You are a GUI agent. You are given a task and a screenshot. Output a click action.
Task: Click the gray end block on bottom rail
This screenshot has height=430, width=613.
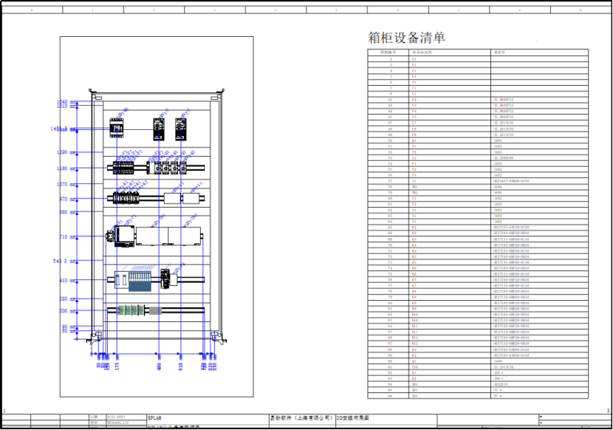pyautogui.click(x=155, y=310)
